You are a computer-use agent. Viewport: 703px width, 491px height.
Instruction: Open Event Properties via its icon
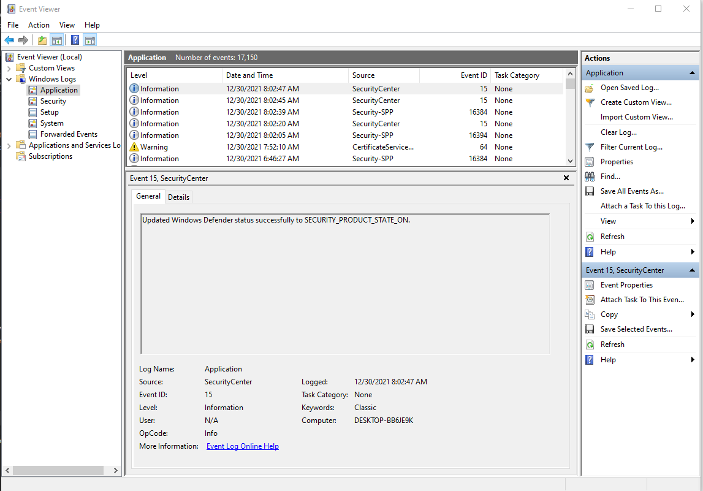pyautogui.click(x=588, y=284)
